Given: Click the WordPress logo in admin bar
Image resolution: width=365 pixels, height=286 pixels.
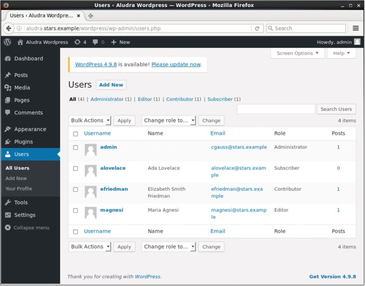Looking at the screenshot, I should coord(7,42).
